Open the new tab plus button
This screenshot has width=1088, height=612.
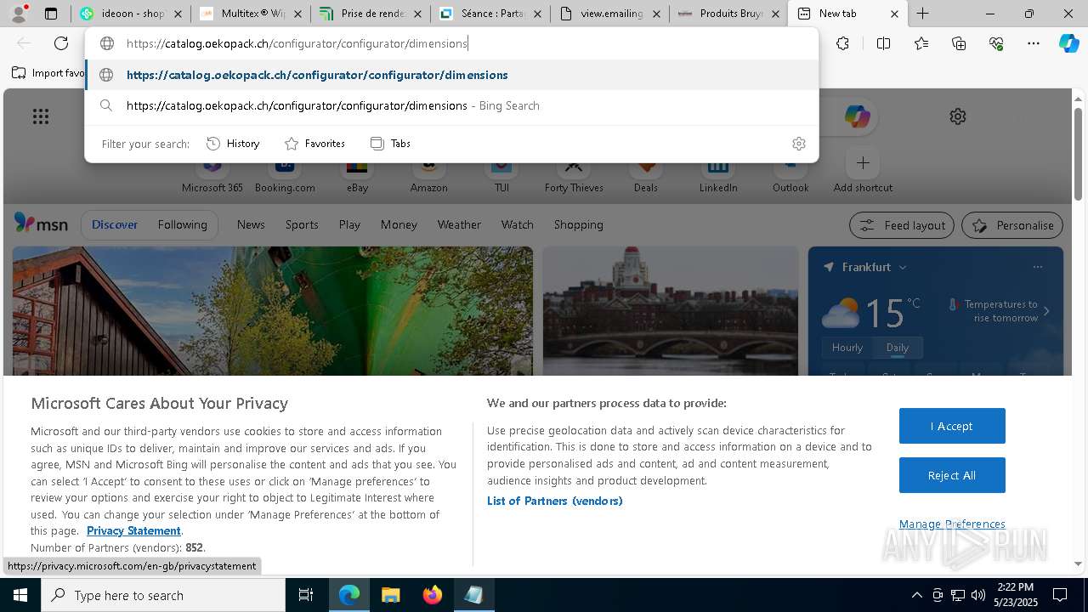click(922, 14)
